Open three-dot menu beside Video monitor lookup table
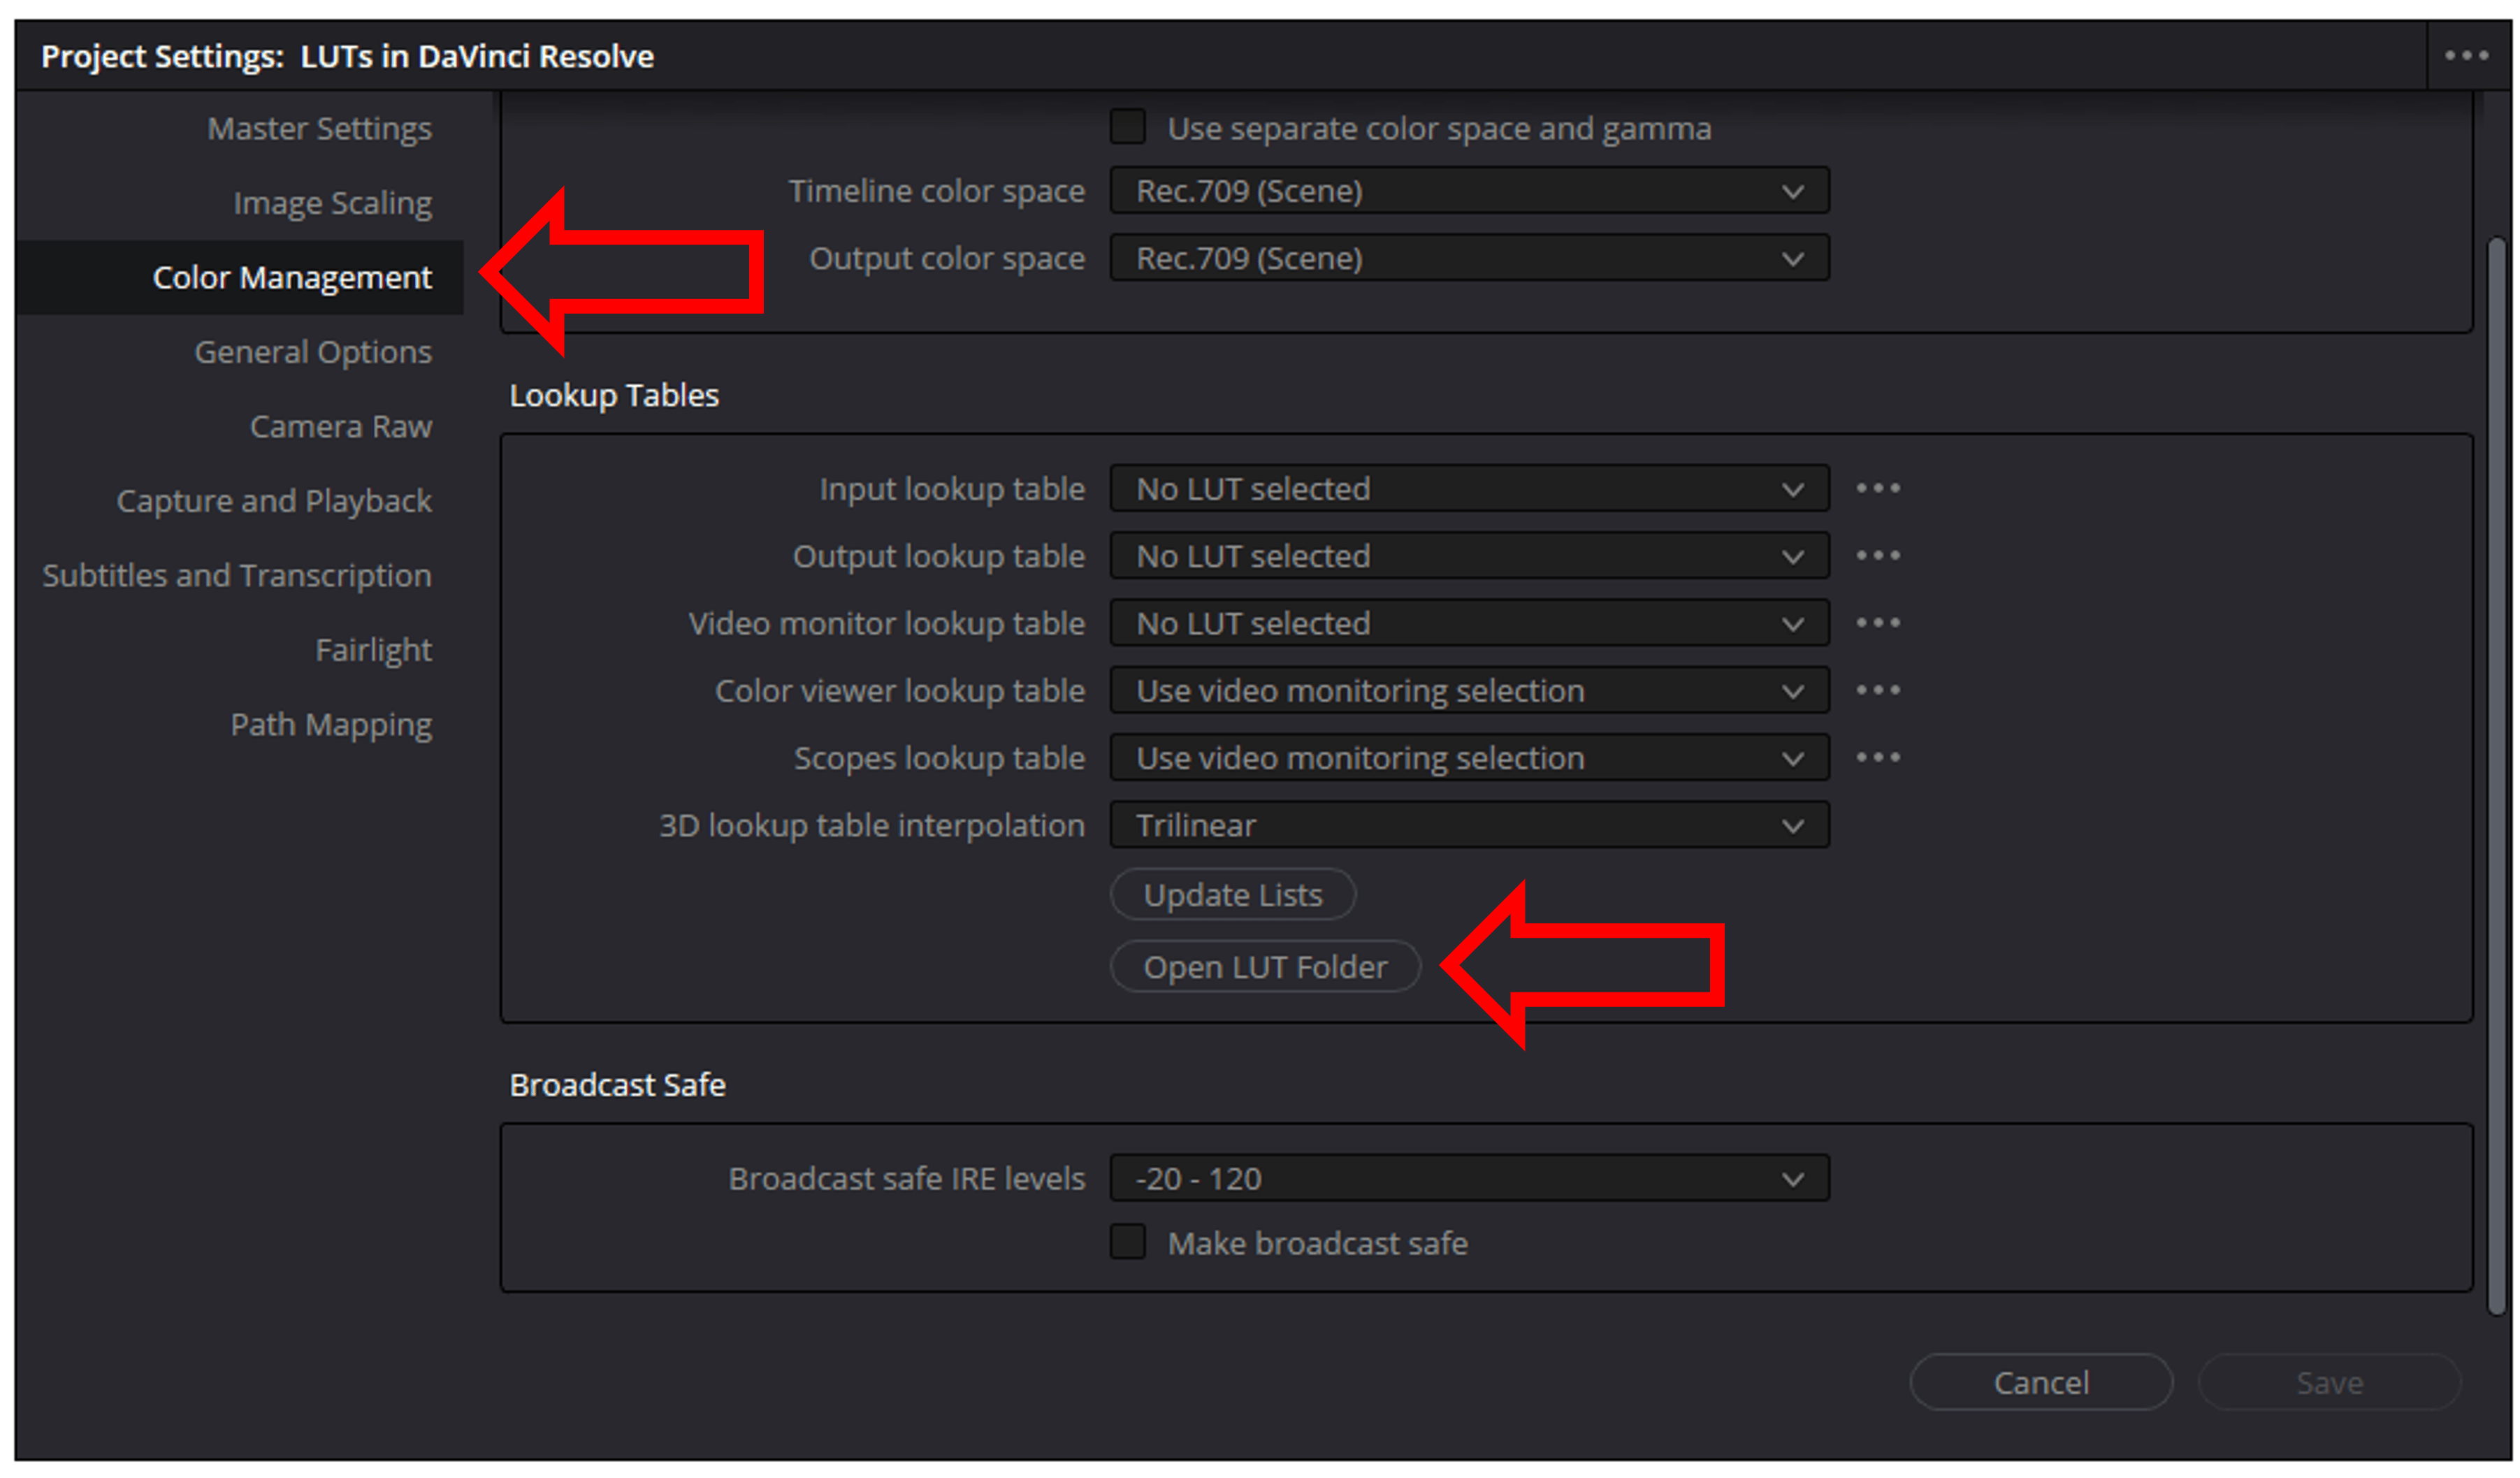2520x1478 pixels. pyautogui.click(x=1878, y=623)
